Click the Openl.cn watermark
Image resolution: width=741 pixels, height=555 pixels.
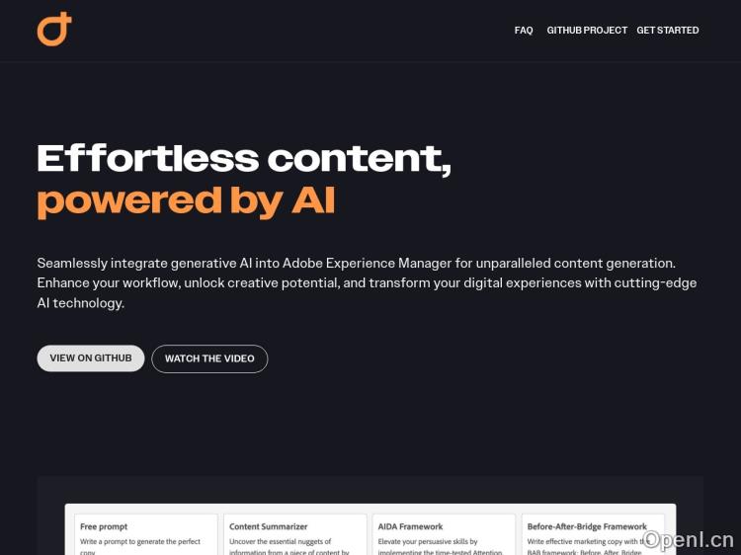click(x=689, y=539)
